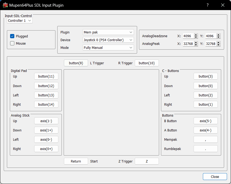Remap Digital Pad Right button(14)
231x184 pixels.
coord(46,104)
